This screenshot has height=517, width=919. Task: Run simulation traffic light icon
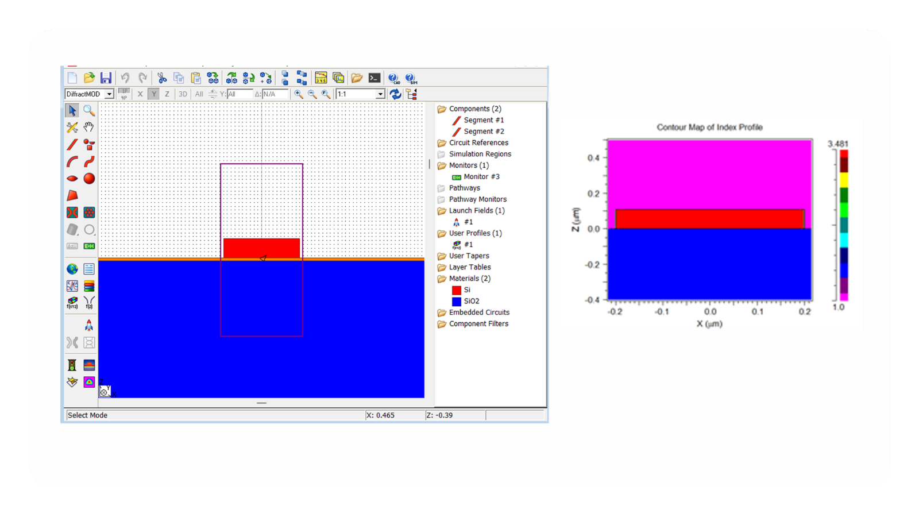72,365
